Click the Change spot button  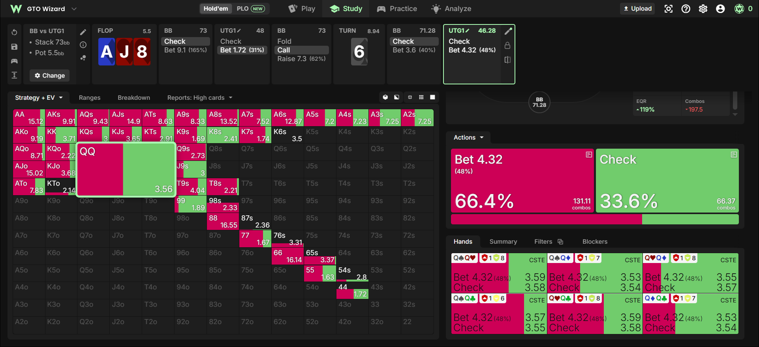coord(49,76)
